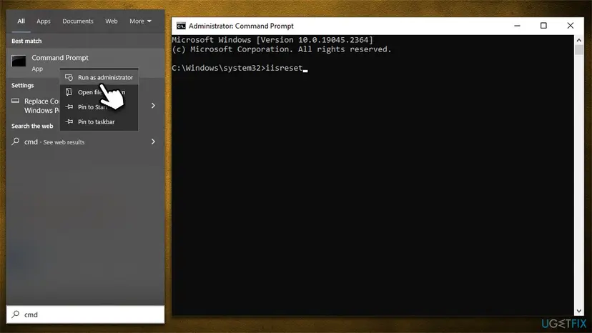Open the Documents search tab
This screenshot has width=592, height=333.
click(78, 21)
